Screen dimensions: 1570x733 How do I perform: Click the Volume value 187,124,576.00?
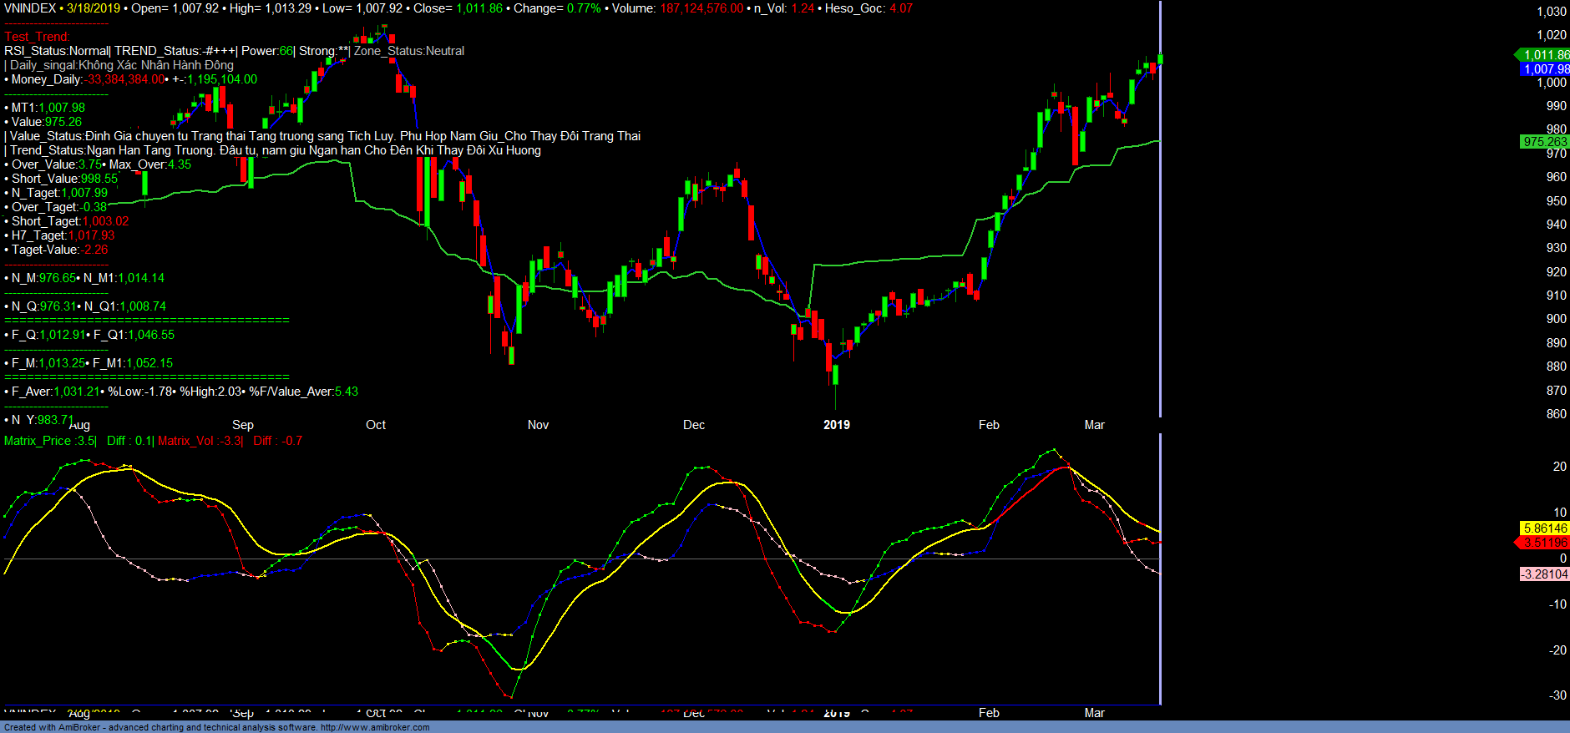click(x=701, y=8)
